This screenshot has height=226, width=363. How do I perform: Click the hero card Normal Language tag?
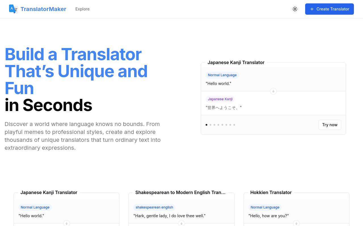[x=222, y=75]
